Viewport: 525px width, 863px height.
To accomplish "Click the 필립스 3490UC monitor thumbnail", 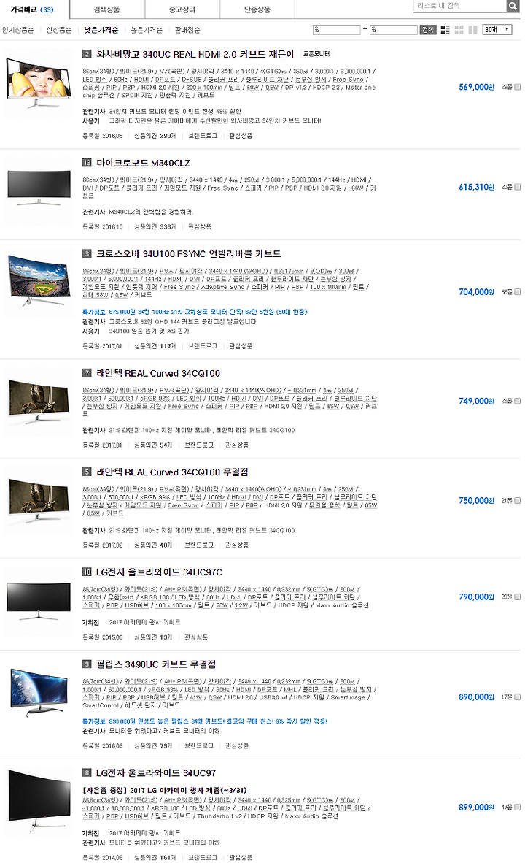I will [39, 691].
